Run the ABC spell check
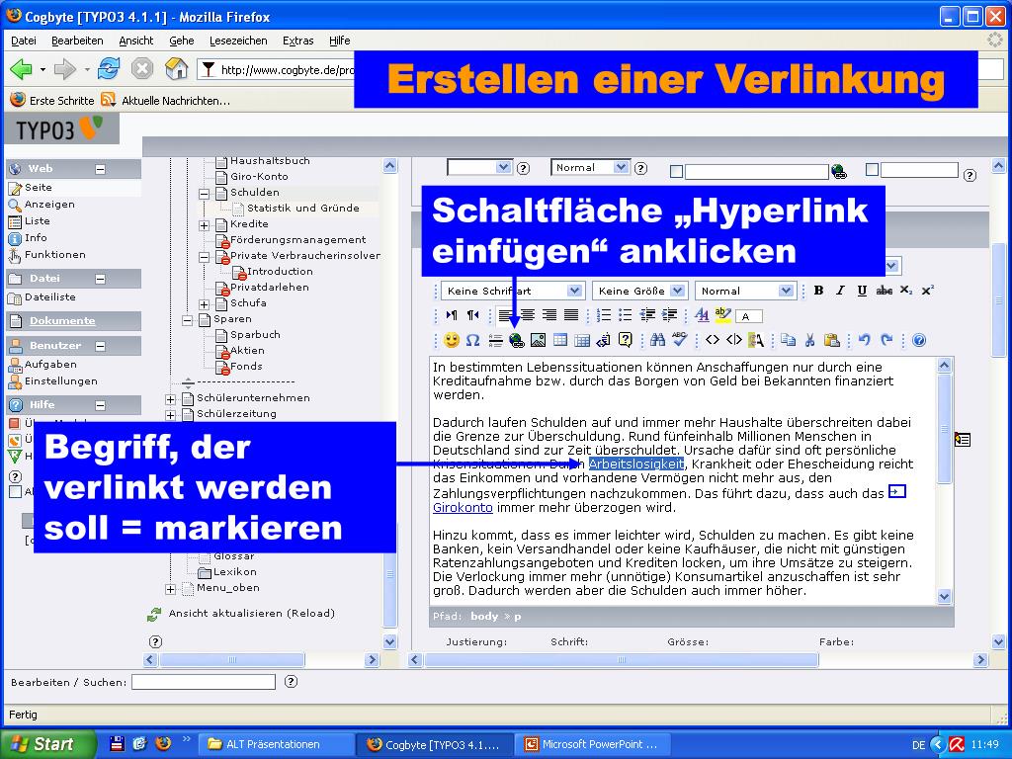 tap(679, 340)
